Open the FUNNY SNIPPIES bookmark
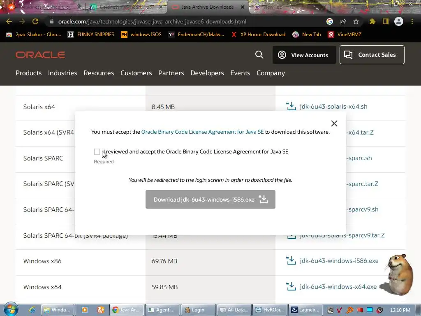Viewport: 421px width, 316px height. [x=91, y=35]
